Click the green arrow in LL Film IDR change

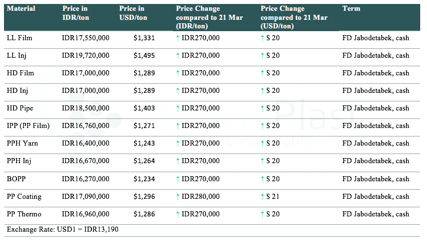(x=178, y=38)
